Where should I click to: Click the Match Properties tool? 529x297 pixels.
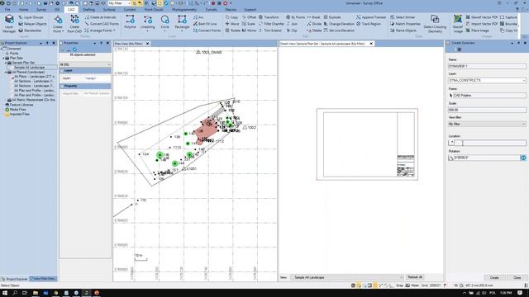[405, 24]
